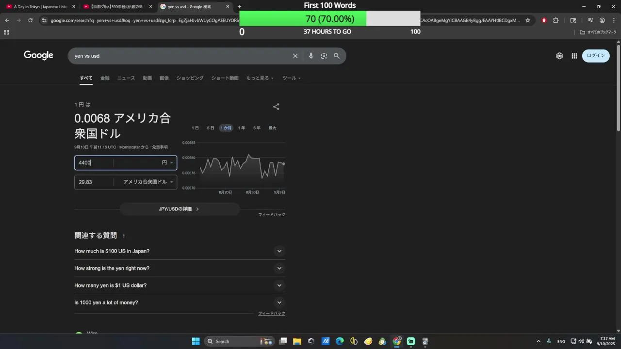Screen dimensions: 621x349
Task: Go to the Google logo homepage
Action: tap(38, 55)
